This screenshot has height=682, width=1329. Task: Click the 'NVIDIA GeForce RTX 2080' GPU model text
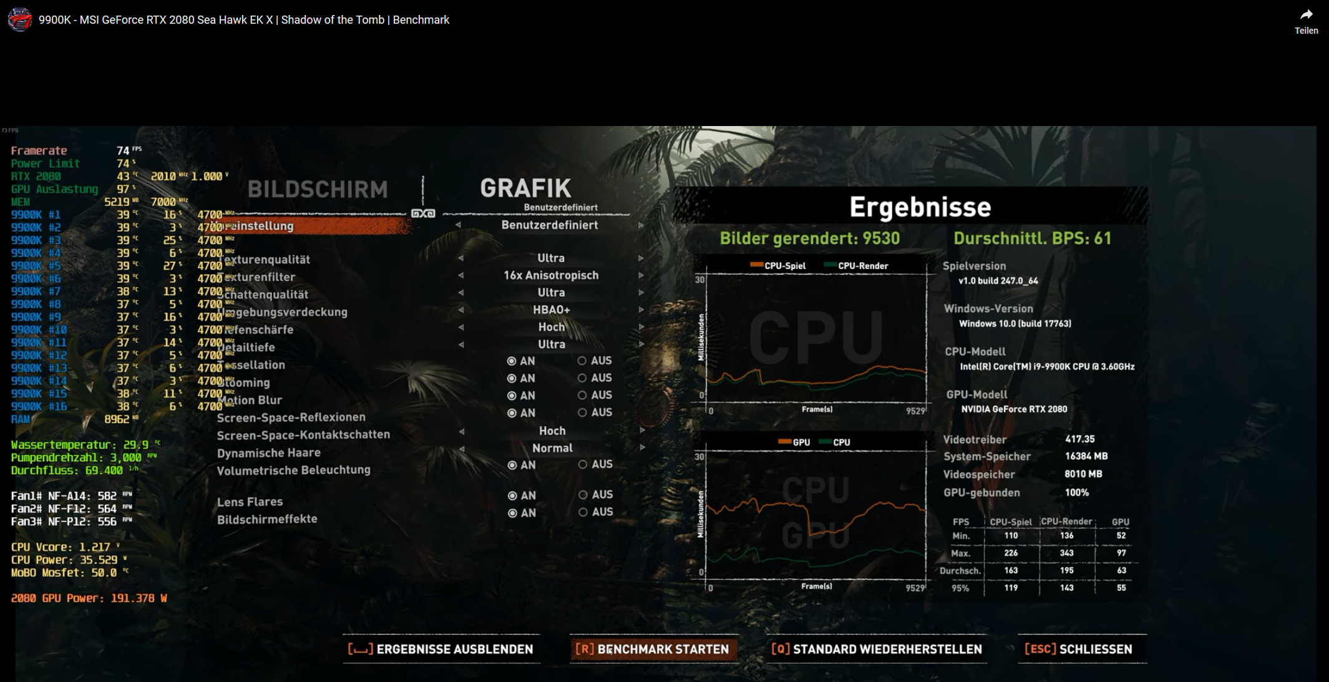point(1014,409)
